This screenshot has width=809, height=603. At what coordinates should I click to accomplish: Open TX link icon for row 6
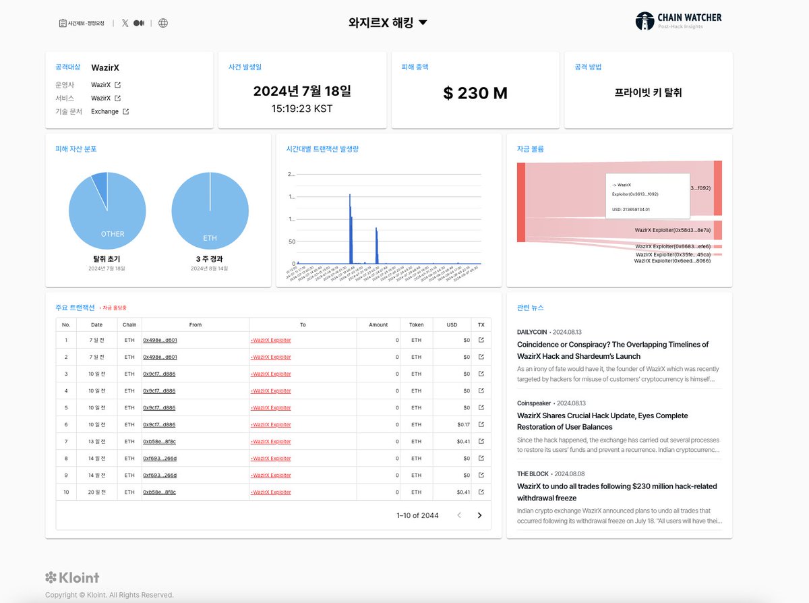click(481, 424)
